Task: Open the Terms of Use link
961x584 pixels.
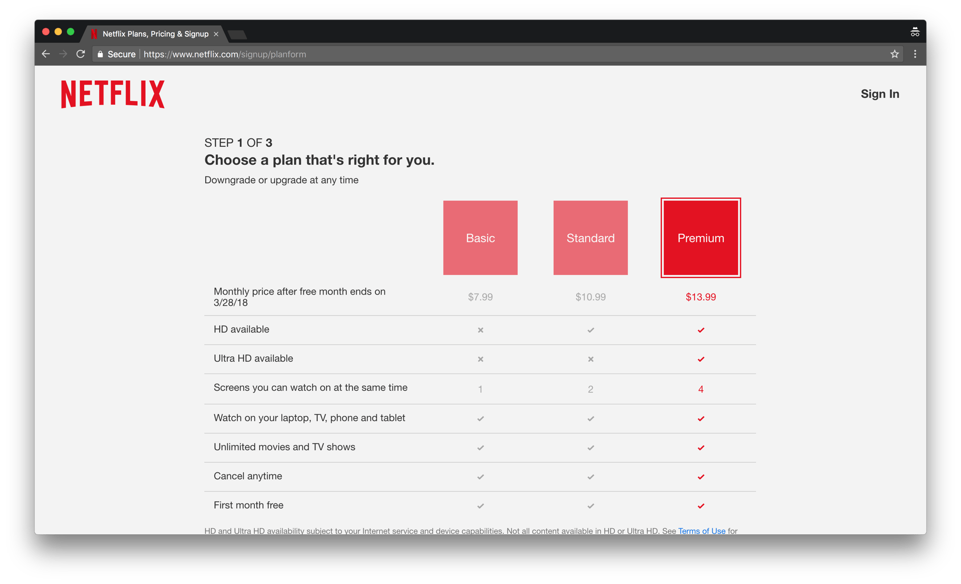Action: [x=701, y=530]
